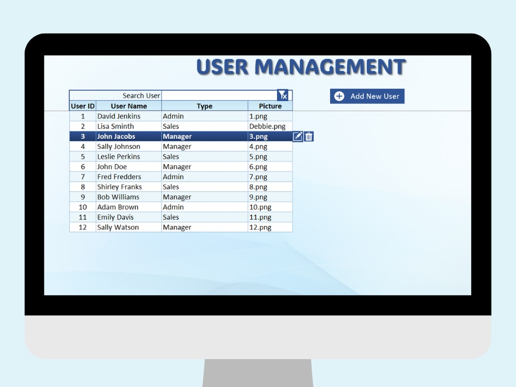
Task: Click User ID 9 cell
Action: [83, 197]
